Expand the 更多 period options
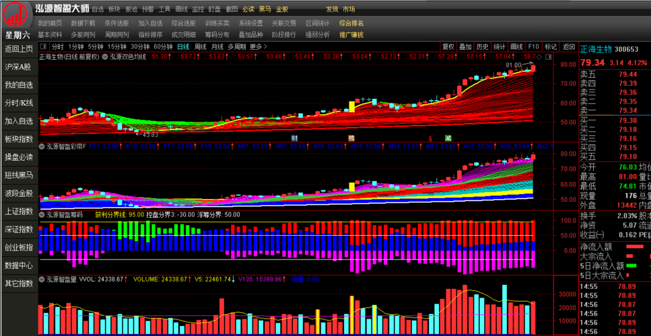This screenshot has width=651, height=336. [x=259, y=46]
